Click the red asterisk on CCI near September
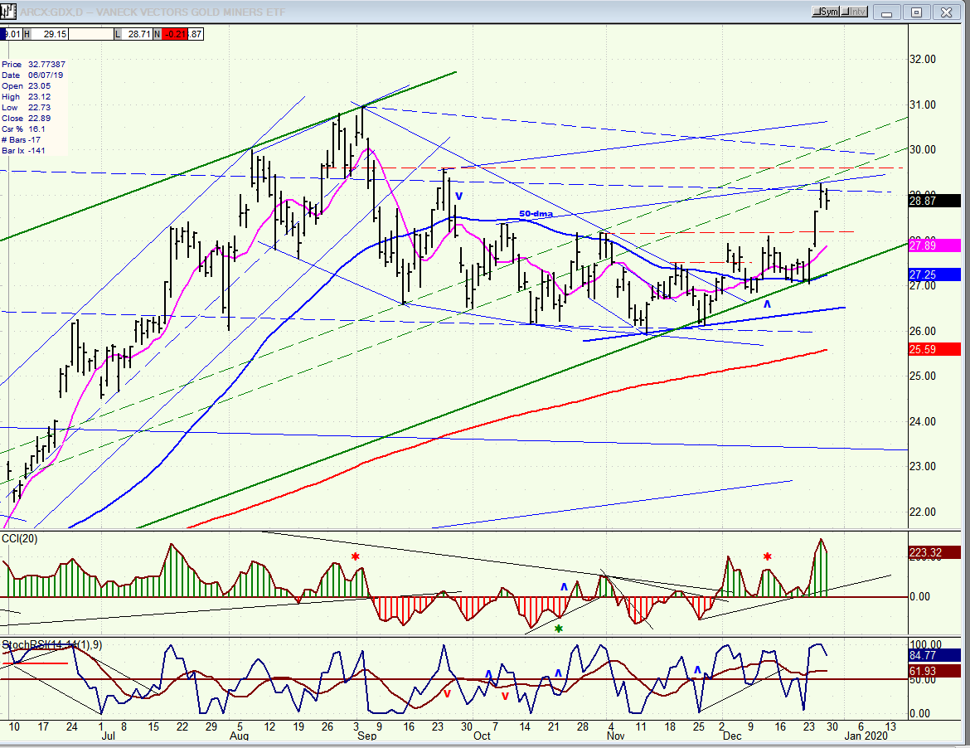 (356, 556)
